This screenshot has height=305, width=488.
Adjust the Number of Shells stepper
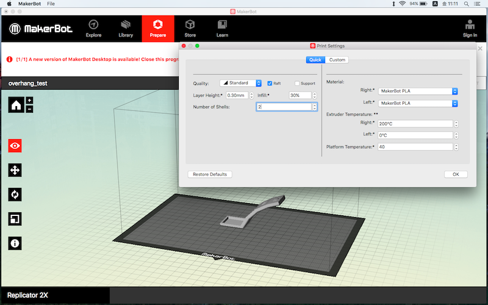tap(314, 107)
